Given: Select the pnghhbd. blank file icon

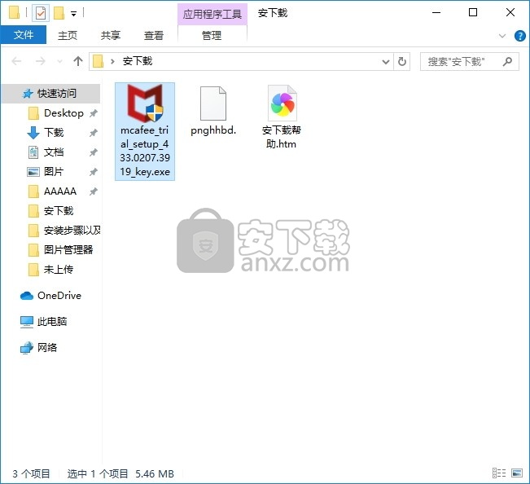Looking at the screenshot, I should coord(213,103).
